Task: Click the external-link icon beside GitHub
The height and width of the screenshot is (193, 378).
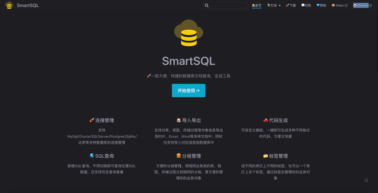Action: coord(370,6)
